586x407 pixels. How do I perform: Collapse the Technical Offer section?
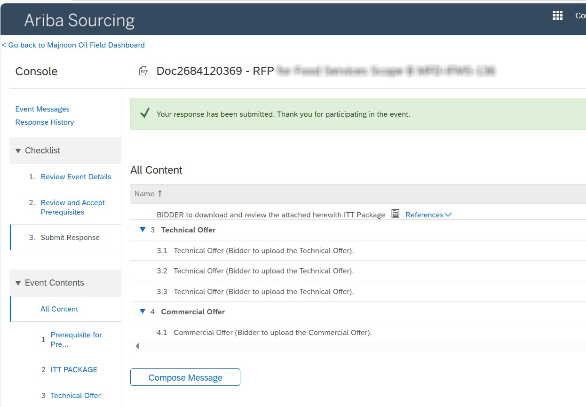tap(143, 230)
